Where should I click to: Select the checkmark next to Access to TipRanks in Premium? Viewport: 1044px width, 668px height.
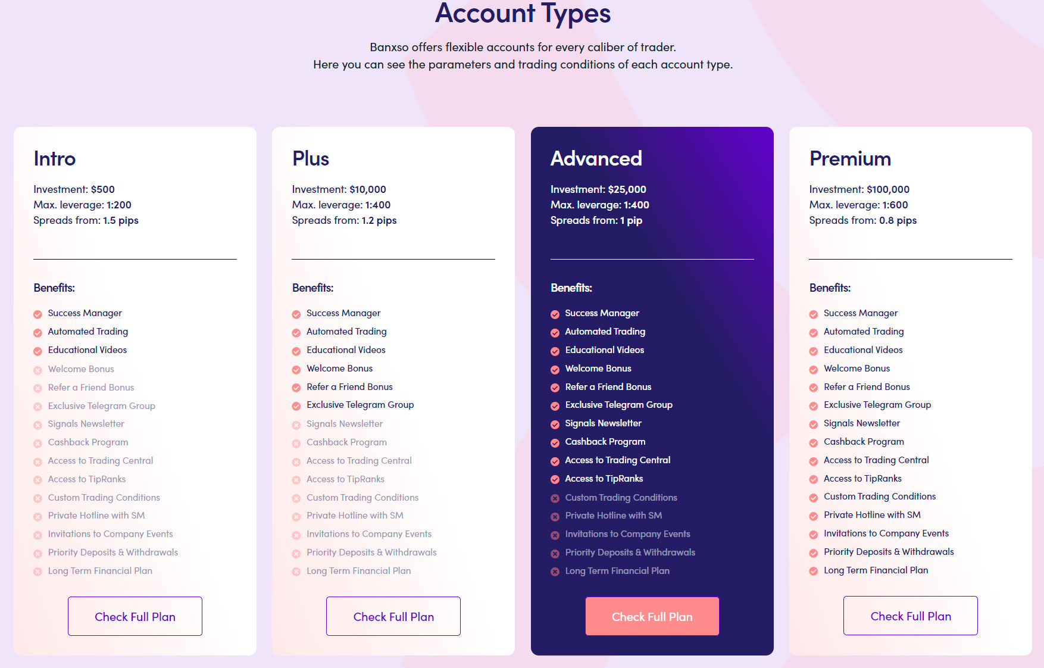813,479
